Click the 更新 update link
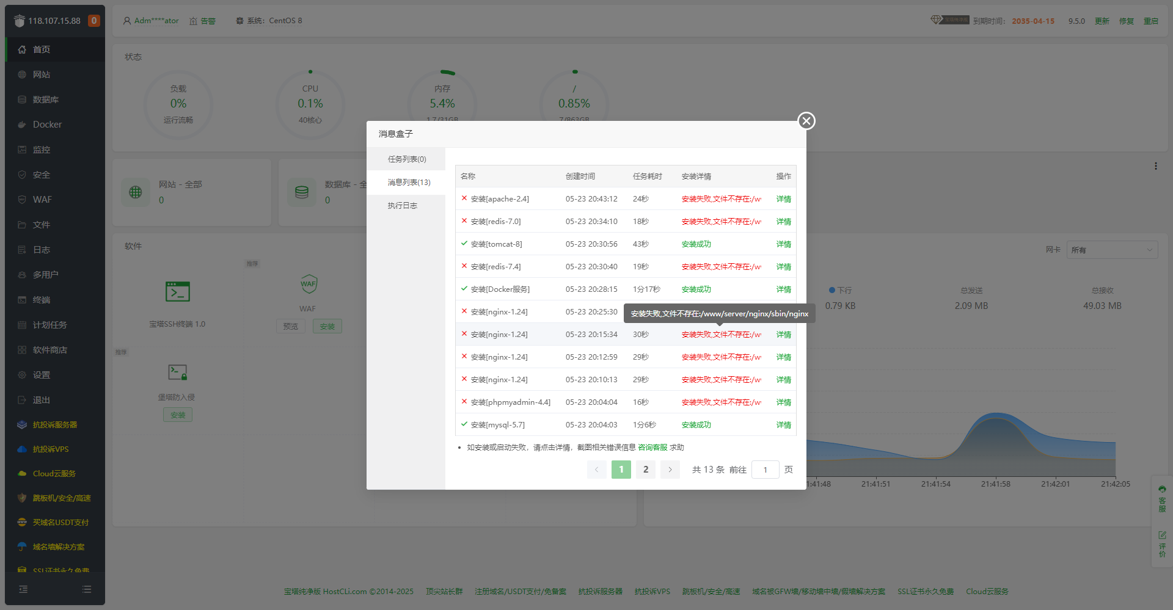The height and width of the screenshot is (610, 1173). [1102, 21]
